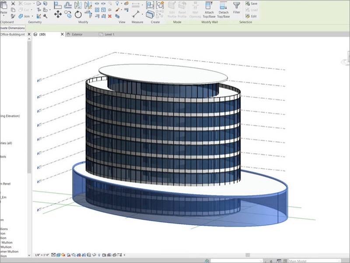Viewport: 350px width, 263px height.
Task: Click Edit selection button
Action: [x=251, y=16]
